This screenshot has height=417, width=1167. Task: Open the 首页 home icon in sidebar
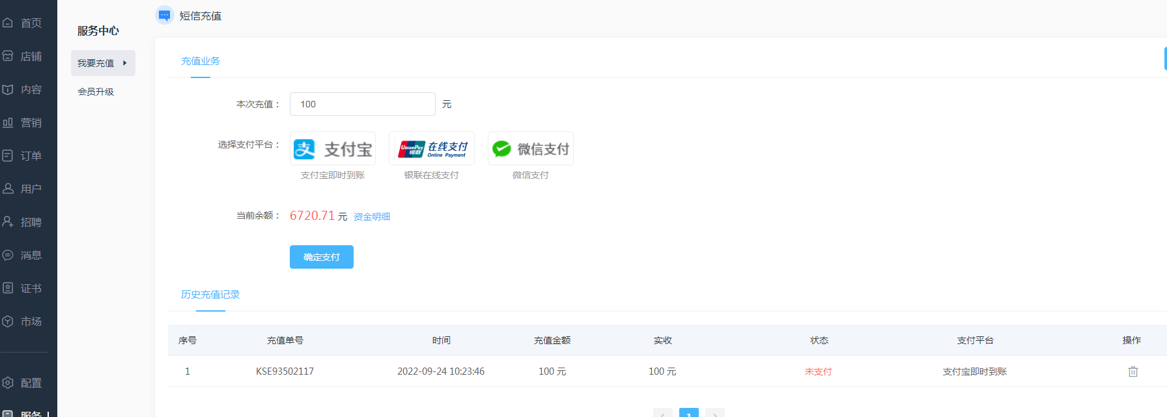(8, 23)
